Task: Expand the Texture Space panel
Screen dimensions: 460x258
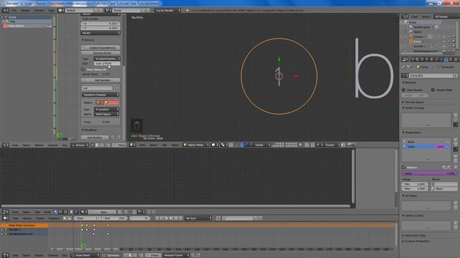Action: coord(413,102)
